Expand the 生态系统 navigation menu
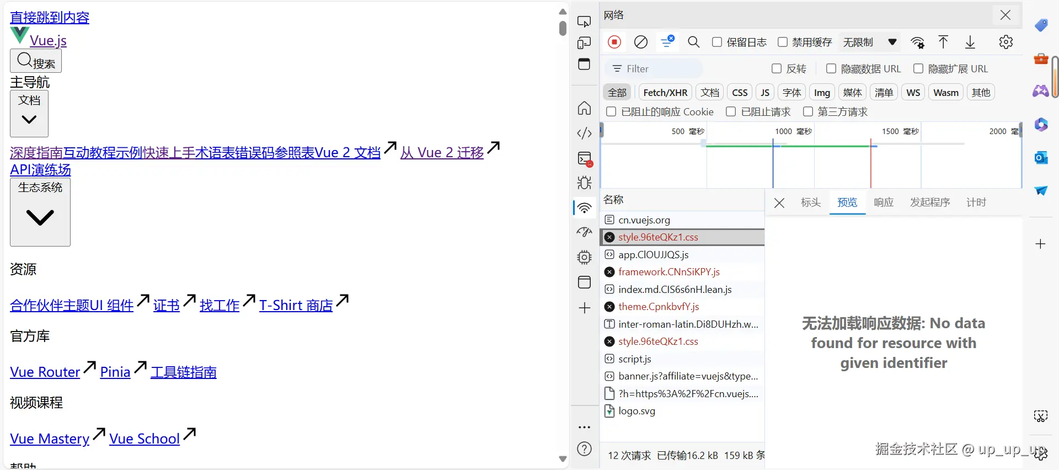This screenshot has width=1059, height=470. [40, 212]
